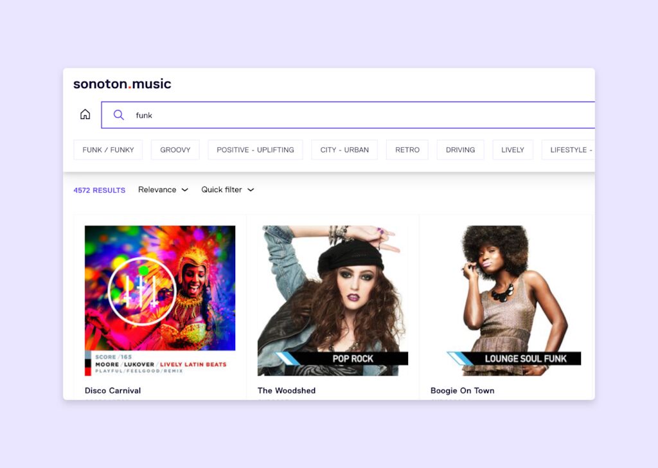Click the magnifying glass search icon
This screenshot has width=658, height=468.
[x=118, y=115]
